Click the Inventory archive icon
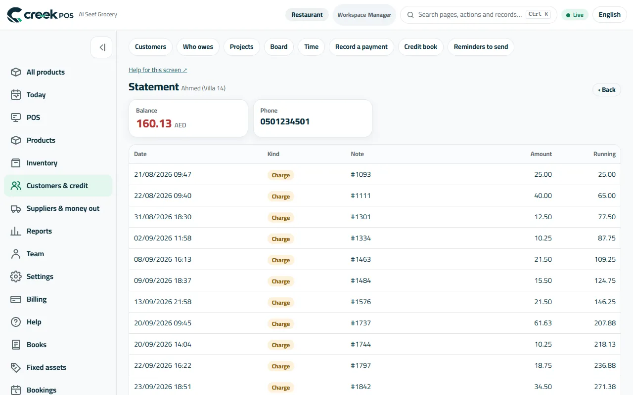The image size is (633, 395). (x=16, y=163)
